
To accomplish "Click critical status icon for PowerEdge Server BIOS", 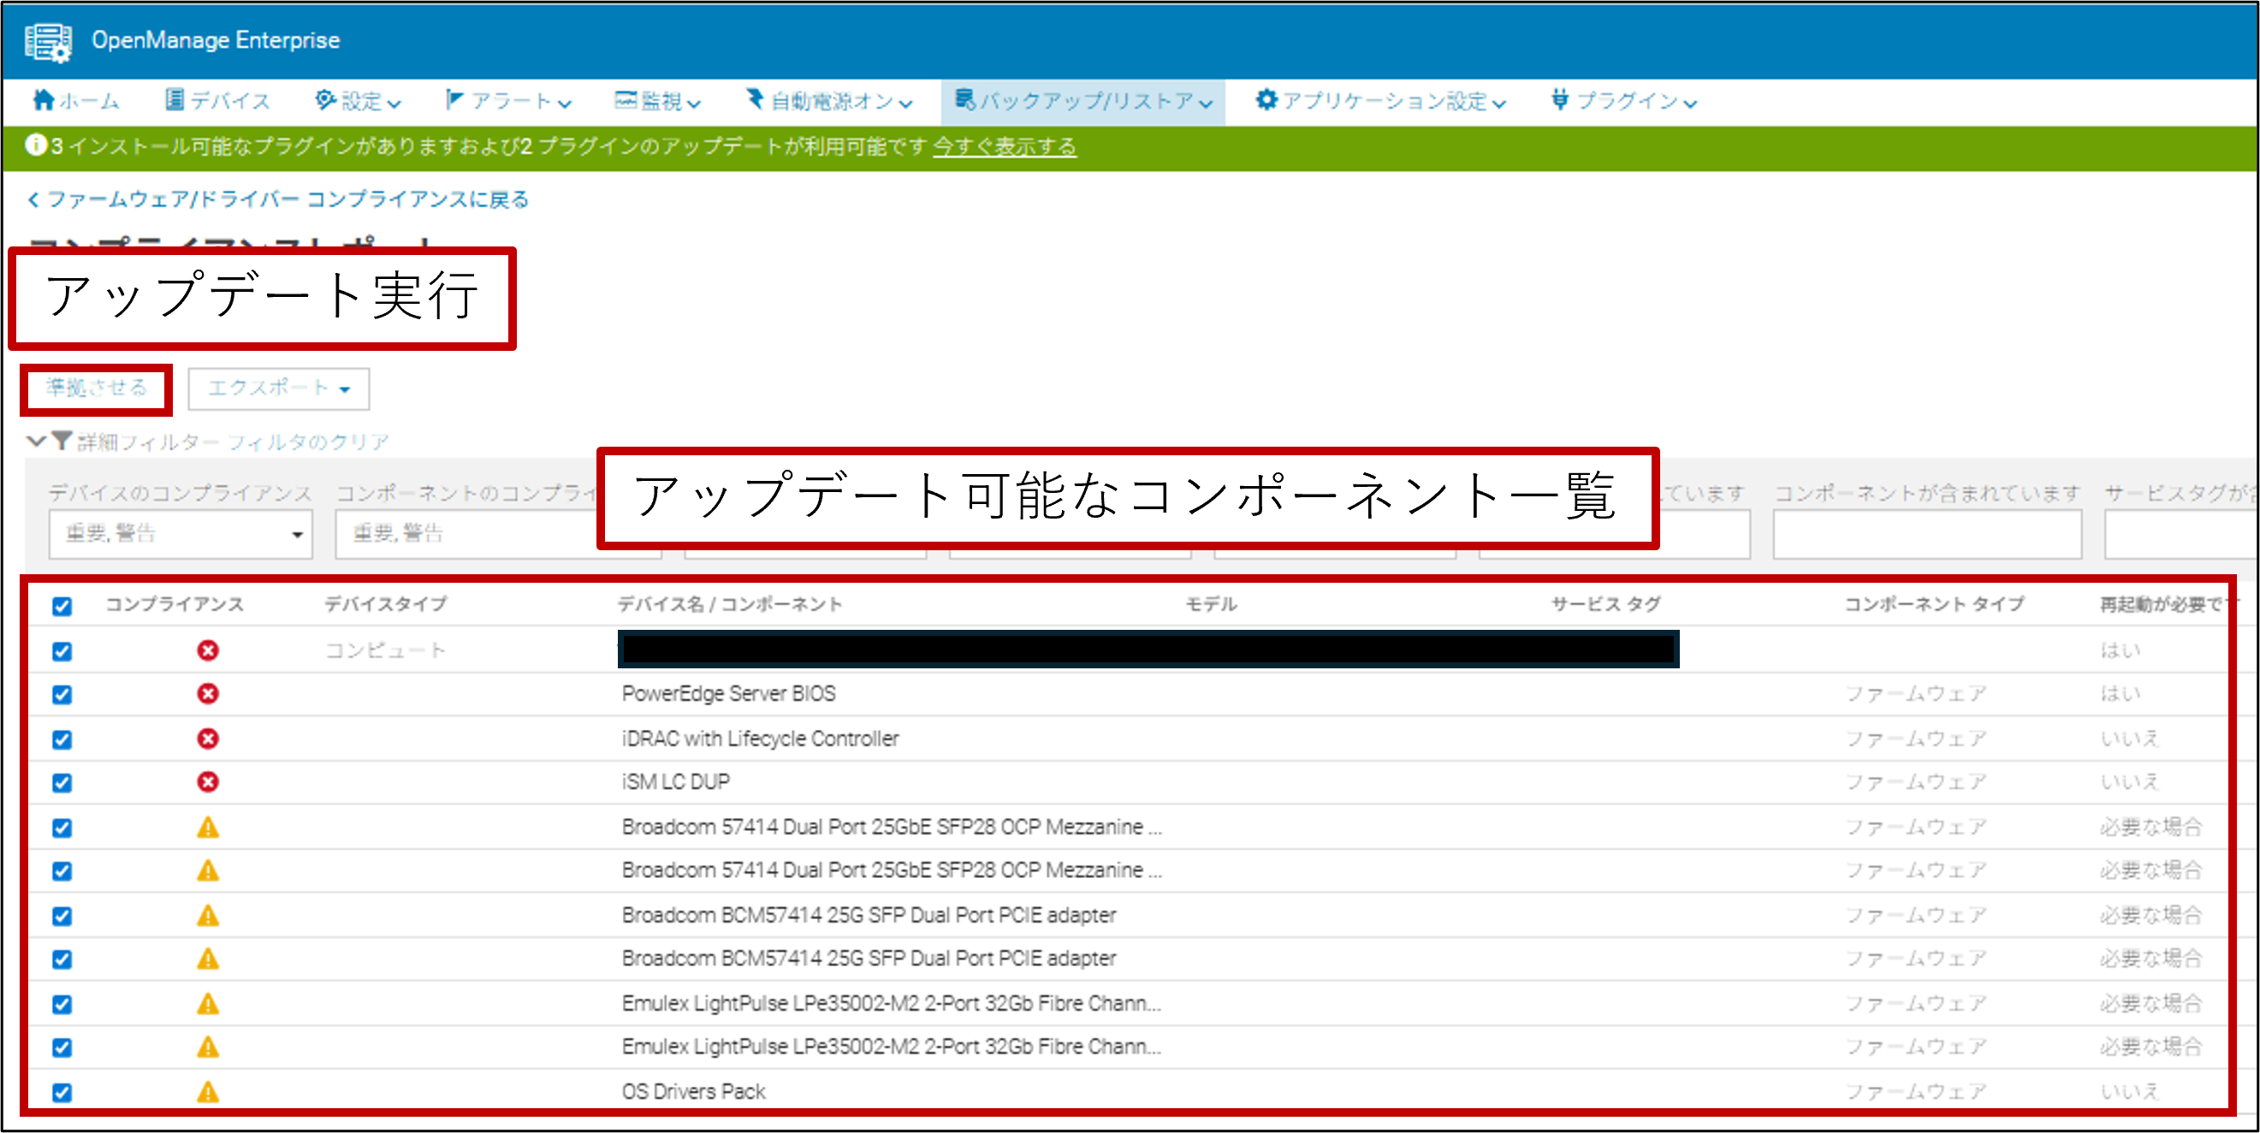I will [208, 694].
